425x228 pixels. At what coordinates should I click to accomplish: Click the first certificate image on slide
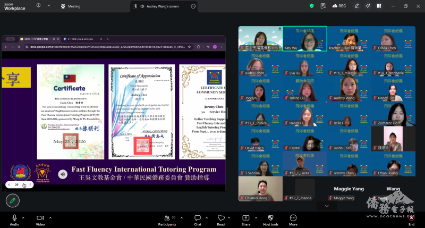pyautogui.click(x=71, y=112)
